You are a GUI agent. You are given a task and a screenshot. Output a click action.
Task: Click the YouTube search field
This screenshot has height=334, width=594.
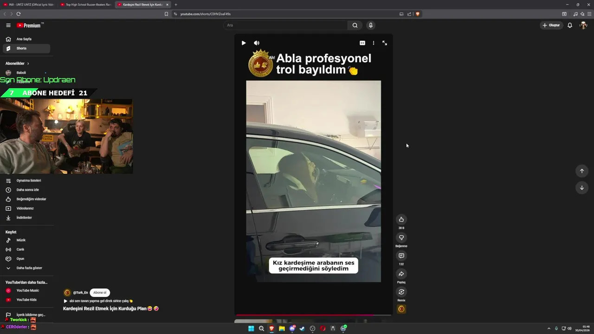click(x=285, y=25)
